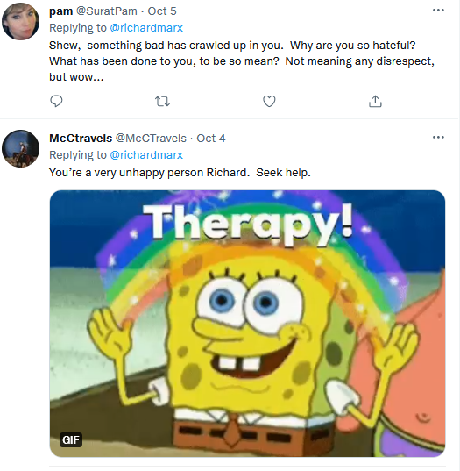Screen dimensions: 460x471
Task: Open more options on pam's tweet
Action: 438,11
